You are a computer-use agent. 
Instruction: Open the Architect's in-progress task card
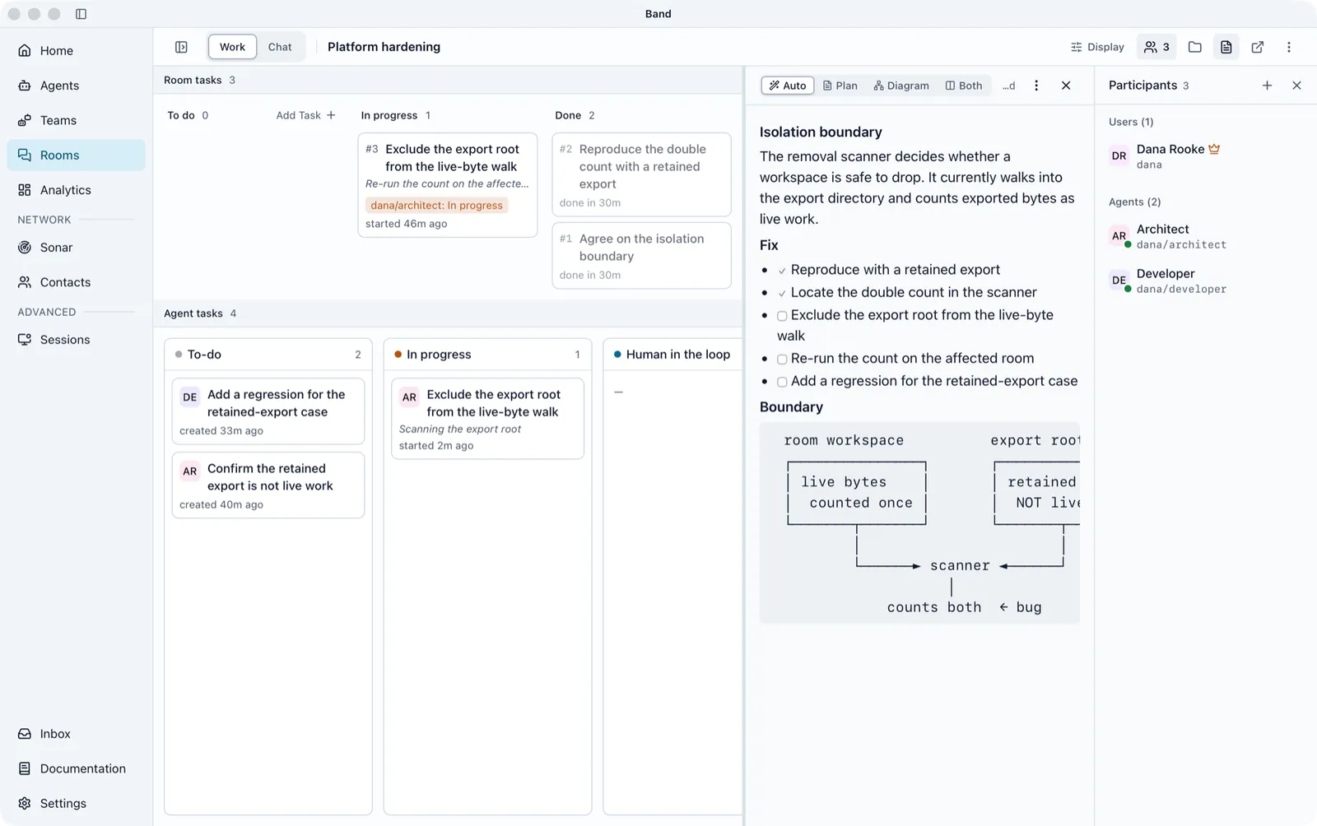(x=487, y=419)
